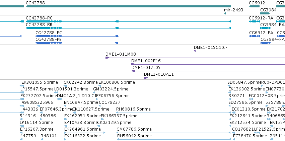
Task: Select the DME1-011M08 clone feature
Action: (x=195, y=58)
